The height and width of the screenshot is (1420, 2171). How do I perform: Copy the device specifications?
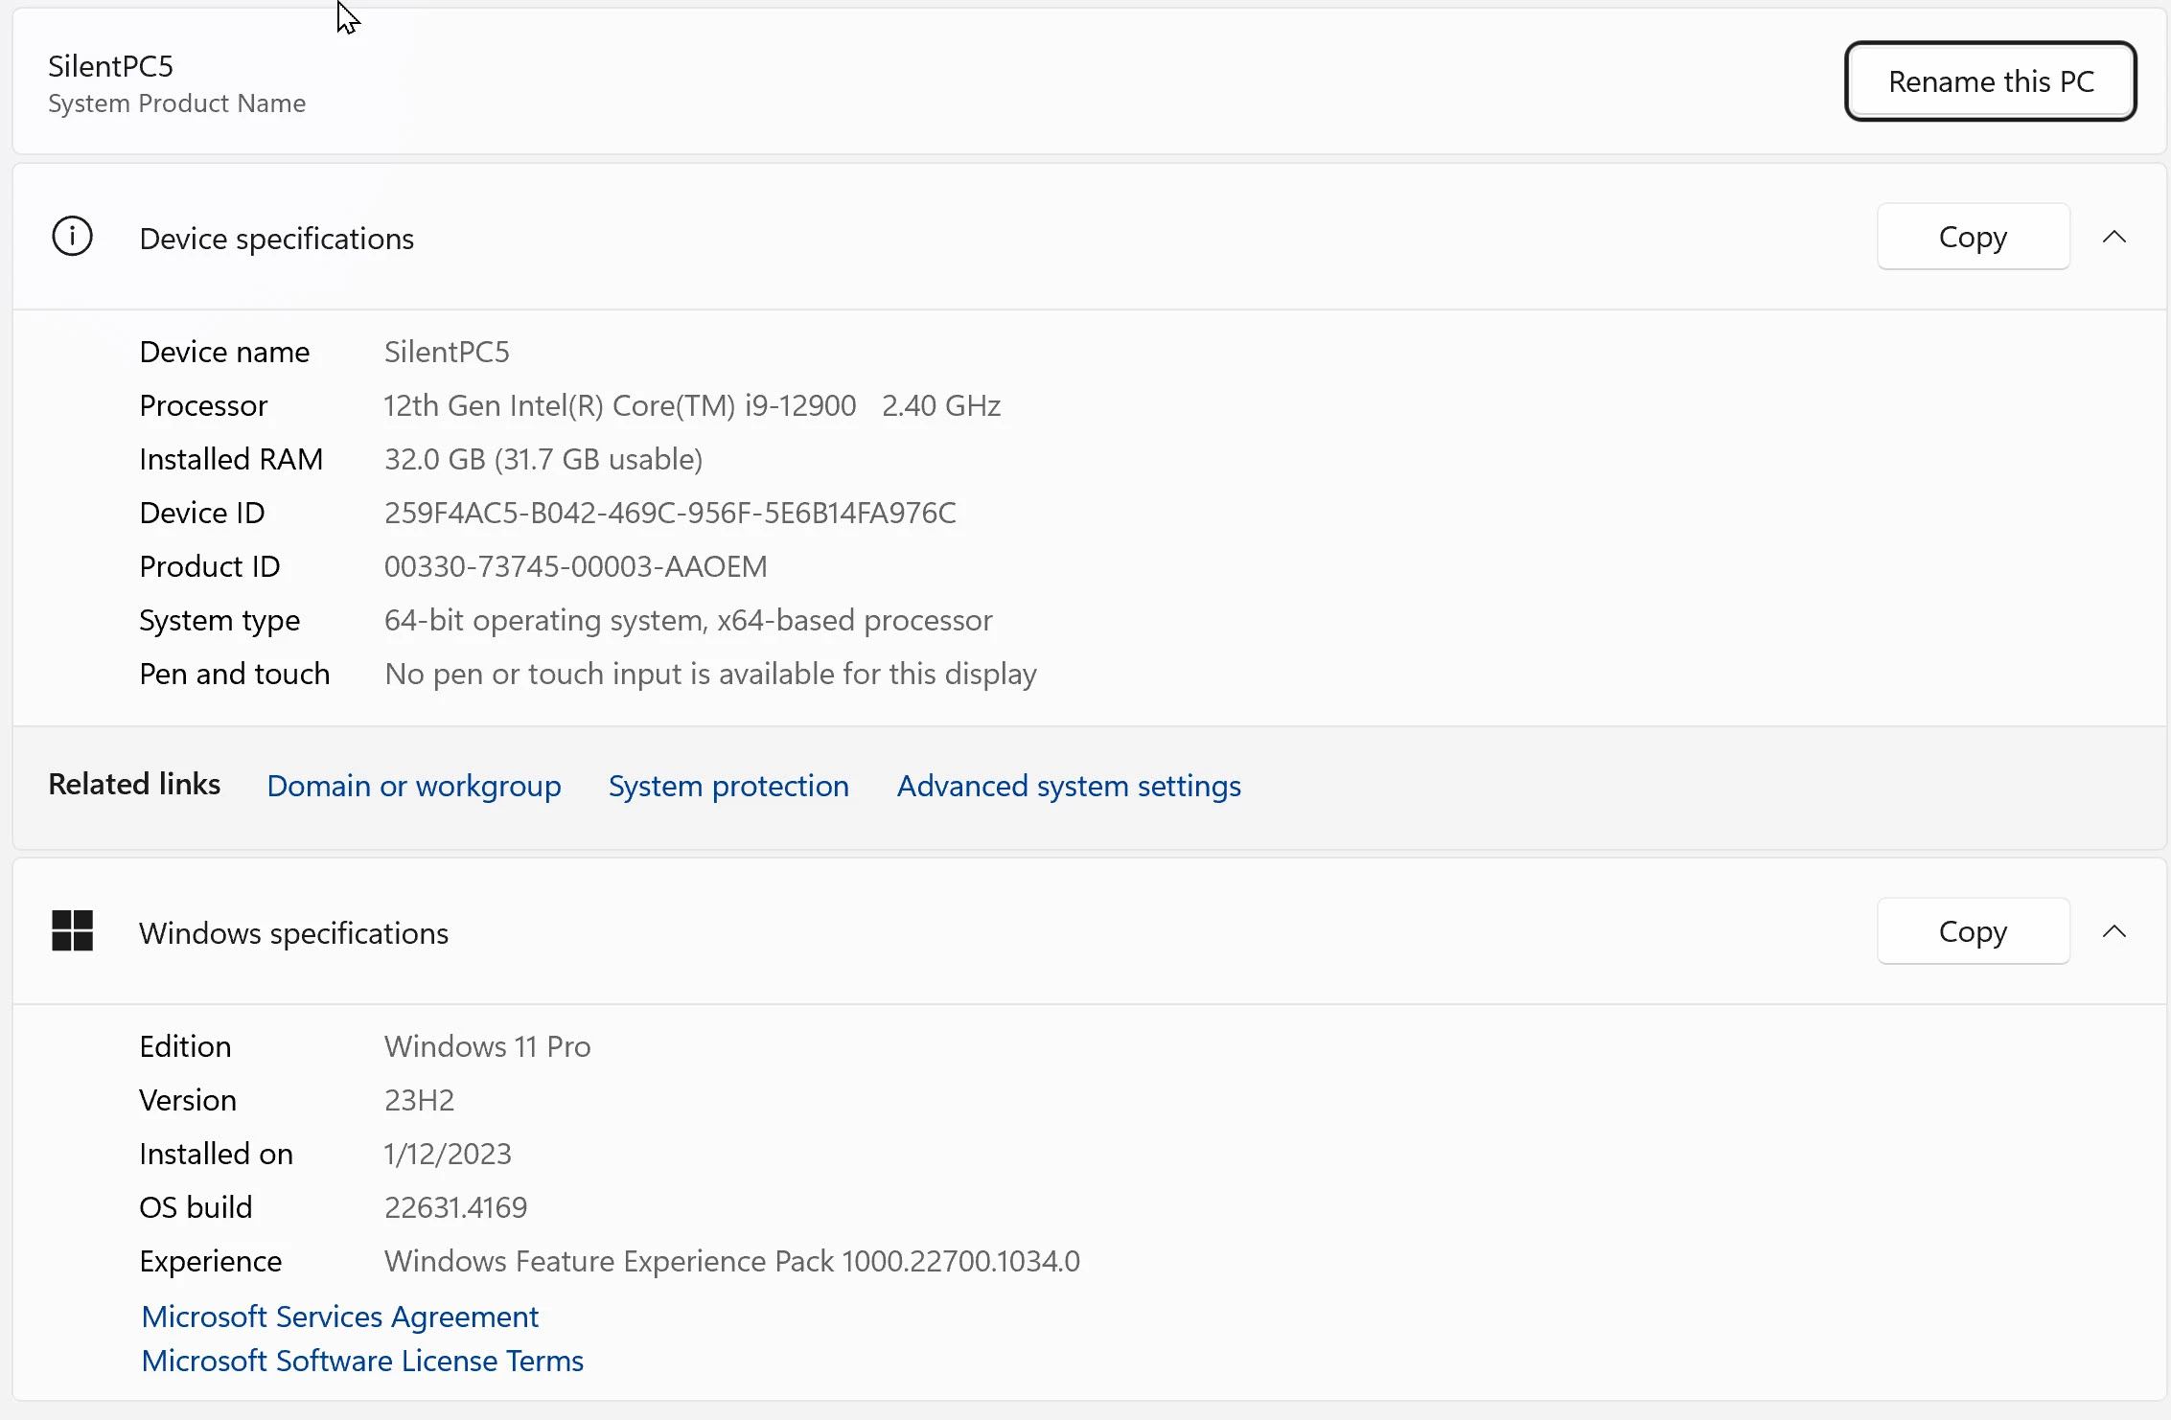tap(1972, 237)
